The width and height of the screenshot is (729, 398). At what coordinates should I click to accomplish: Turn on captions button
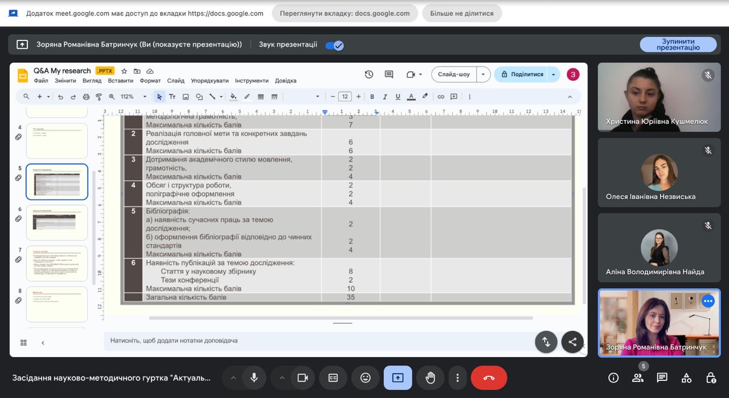click(333, 378)
